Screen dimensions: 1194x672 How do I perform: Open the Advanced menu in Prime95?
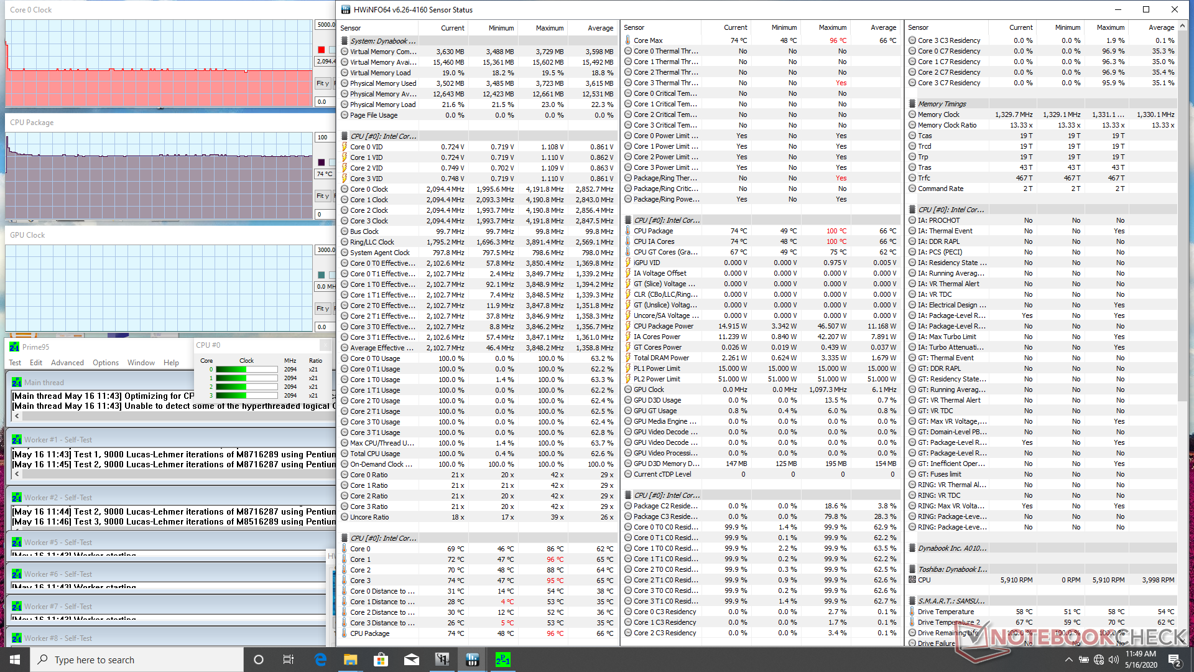[67, 363]
